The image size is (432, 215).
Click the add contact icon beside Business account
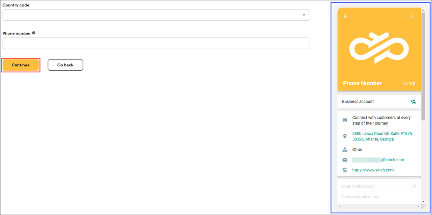pyautogui.click(x=413, y=101)
